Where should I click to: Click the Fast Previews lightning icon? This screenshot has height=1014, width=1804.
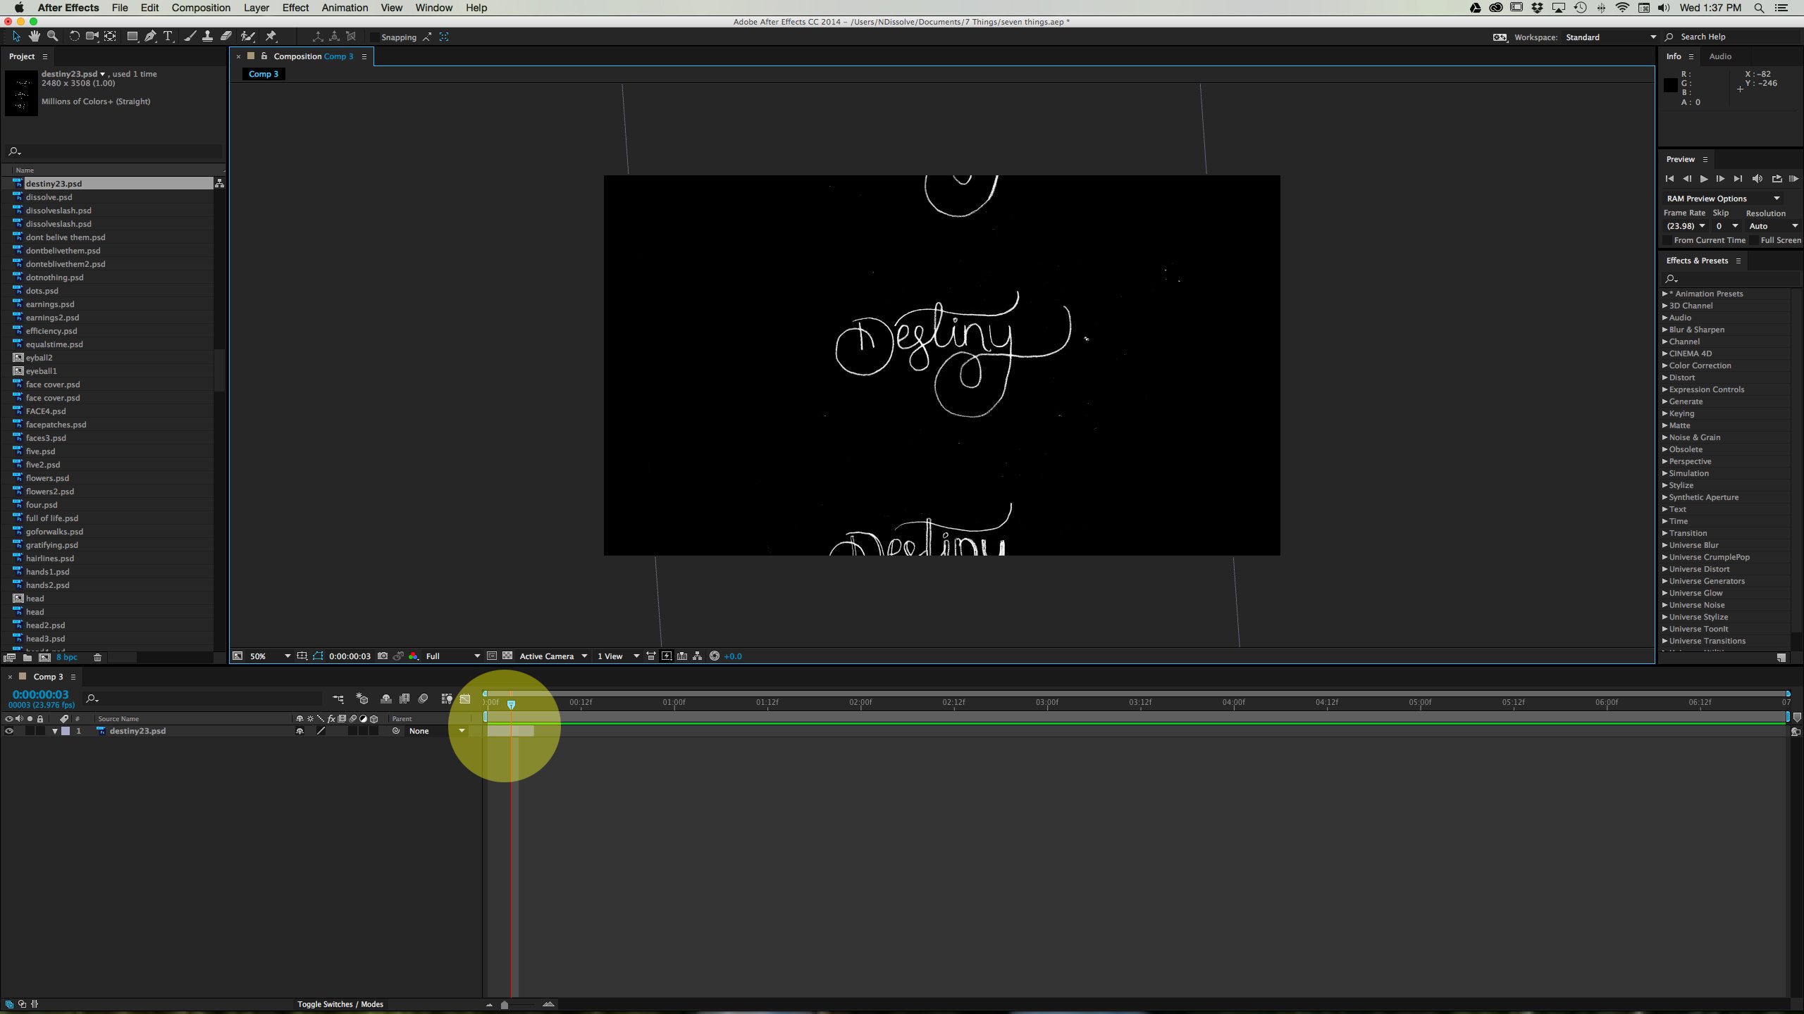(x=667, y=656)
